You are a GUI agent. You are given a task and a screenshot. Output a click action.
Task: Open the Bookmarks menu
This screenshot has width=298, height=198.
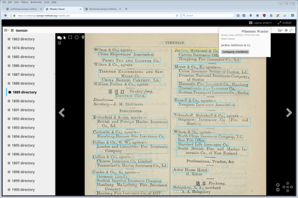pyautogui.click(x=36, y=2)
